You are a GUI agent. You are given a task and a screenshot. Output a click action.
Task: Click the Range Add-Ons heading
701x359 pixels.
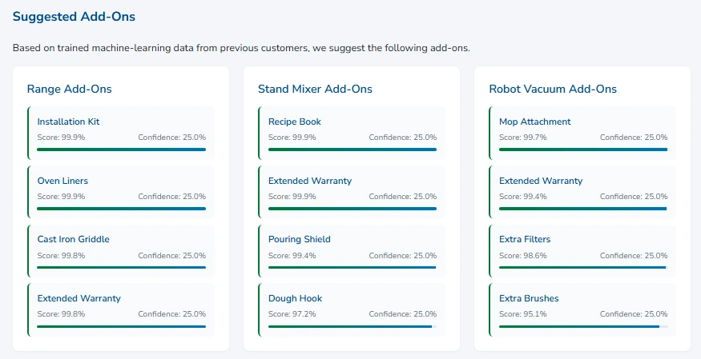69,89
